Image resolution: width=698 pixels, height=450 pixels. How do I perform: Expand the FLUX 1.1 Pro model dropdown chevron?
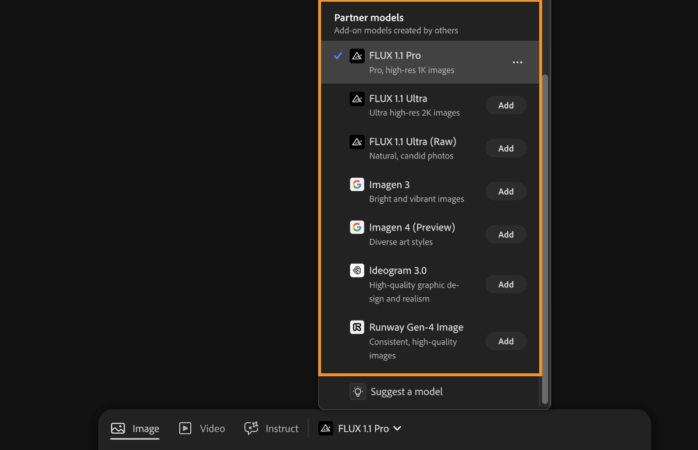397,429
